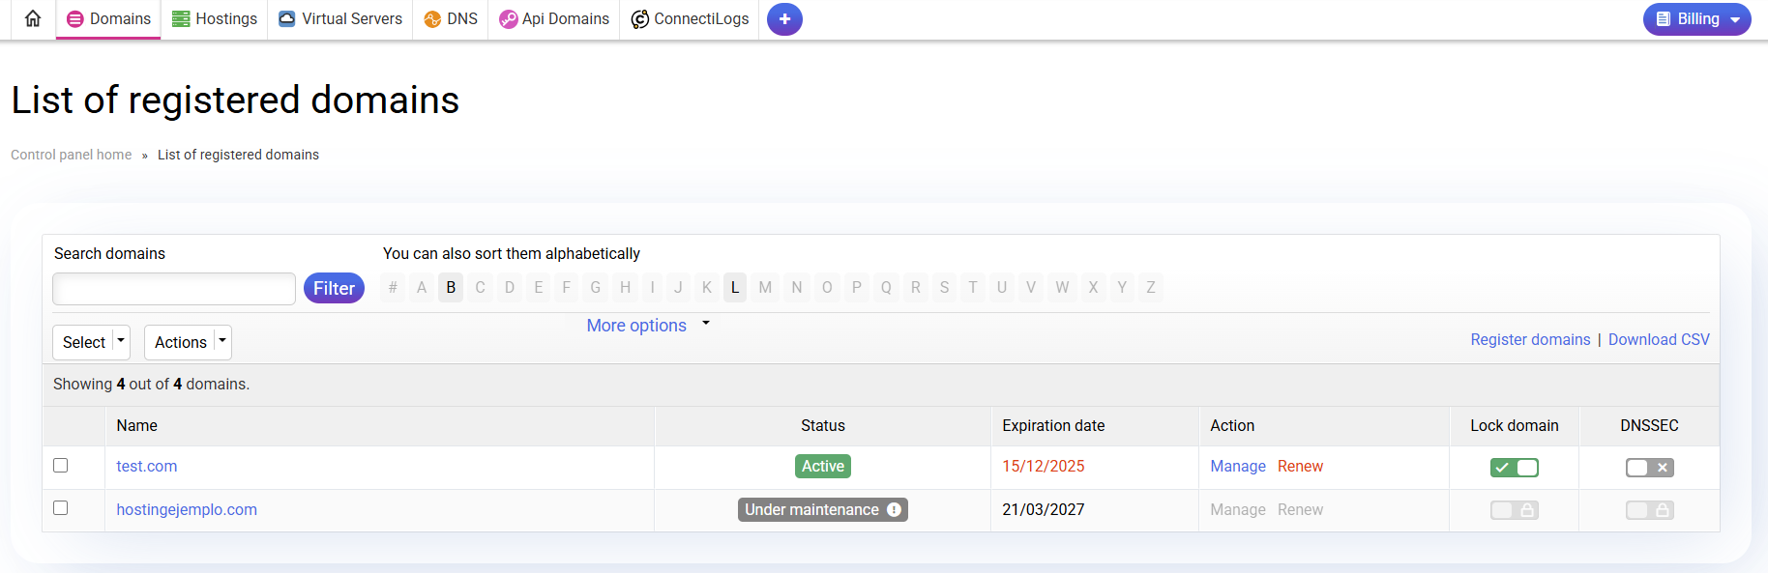Click the blue plus button in navbar
Image resolution: width=1768 pixels, height=573 pixels.
click(x=784, y=19)
